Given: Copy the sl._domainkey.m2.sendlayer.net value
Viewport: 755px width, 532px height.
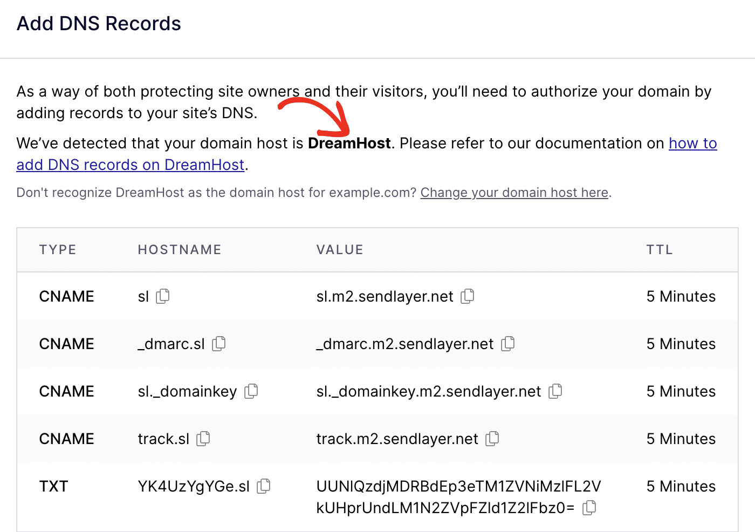Looking at the screenshot, I should (555, 391).
